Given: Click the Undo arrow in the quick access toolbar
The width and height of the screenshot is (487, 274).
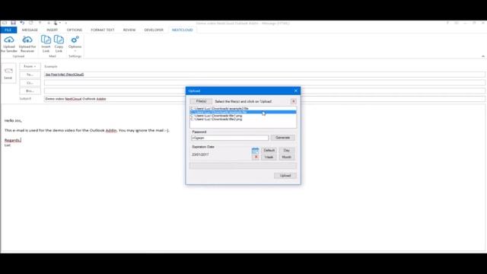Looking at the screenshot, I should (x=22, y=23).
